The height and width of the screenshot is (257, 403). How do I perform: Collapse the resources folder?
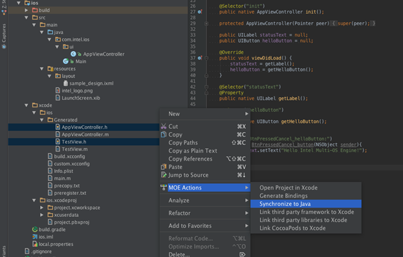click(x=41, y=69)
